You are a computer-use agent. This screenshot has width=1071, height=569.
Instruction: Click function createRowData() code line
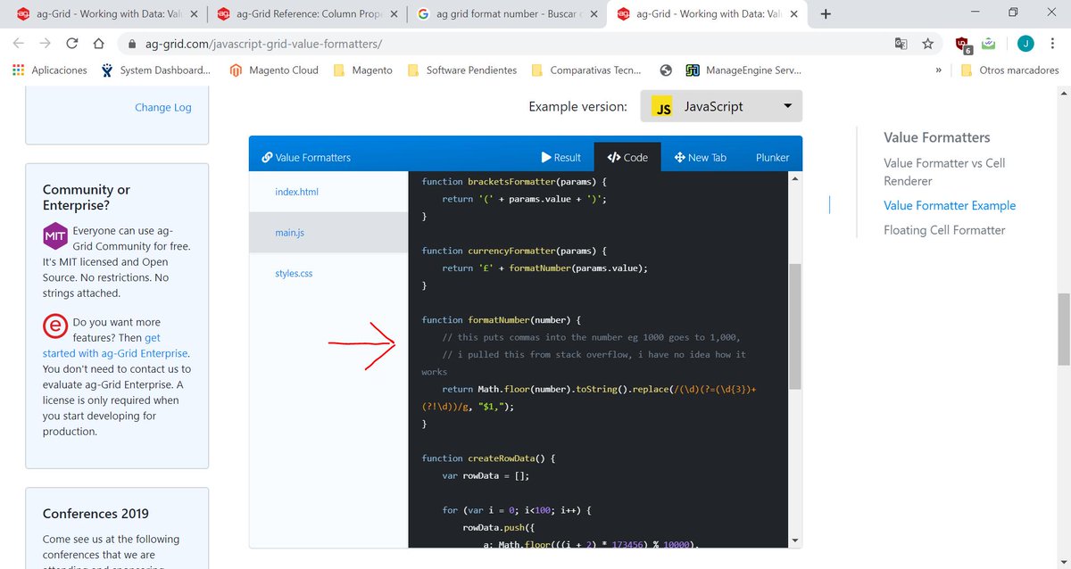coord(488,458)
